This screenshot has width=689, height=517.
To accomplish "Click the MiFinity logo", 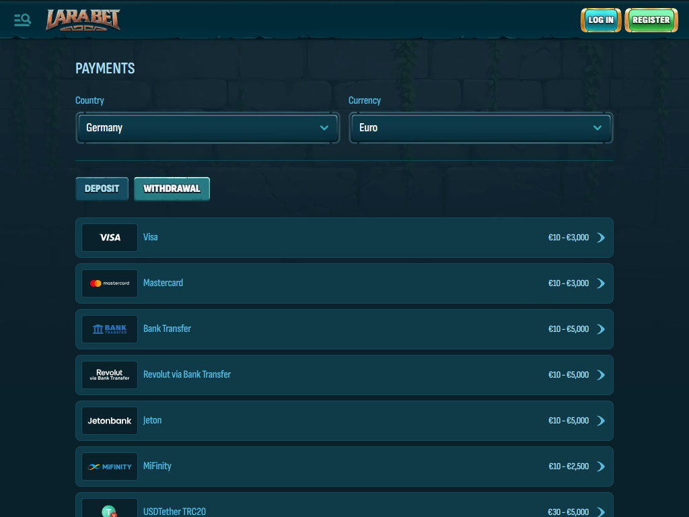I will pos(110,467).
